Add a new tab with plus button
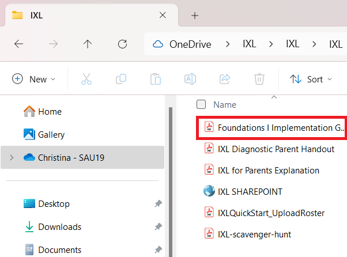The image size is (347, 257). 195,16
